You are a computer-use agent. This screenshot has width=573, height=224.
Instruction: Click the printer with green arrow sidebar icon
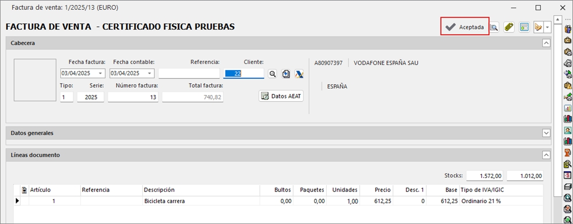pyautogui.click(x=567, y=97)
